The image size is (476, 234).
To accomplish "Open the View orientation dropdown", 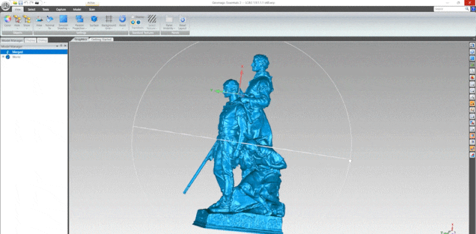I will tap(39, 22).
